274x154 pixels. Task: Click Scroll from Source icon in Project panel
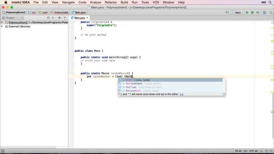48,18
